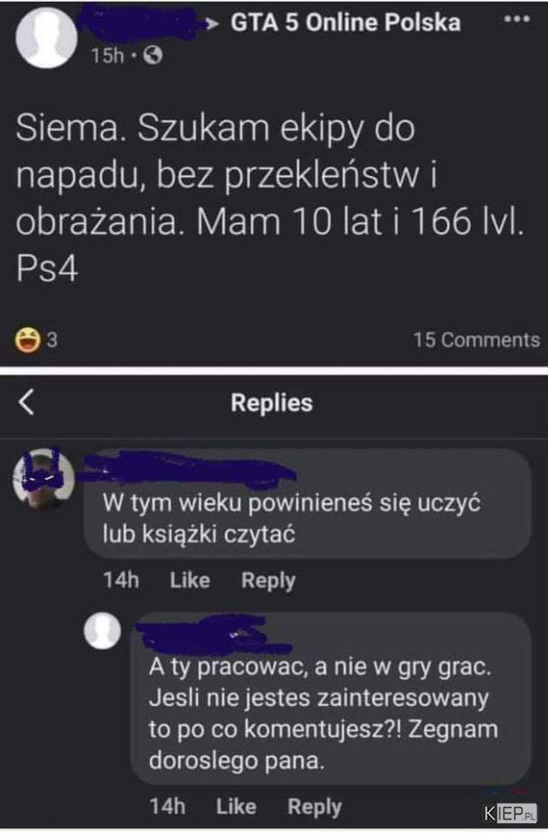548x833 pixels.
Task: Click the Replies header title
Action: (271, 403)
